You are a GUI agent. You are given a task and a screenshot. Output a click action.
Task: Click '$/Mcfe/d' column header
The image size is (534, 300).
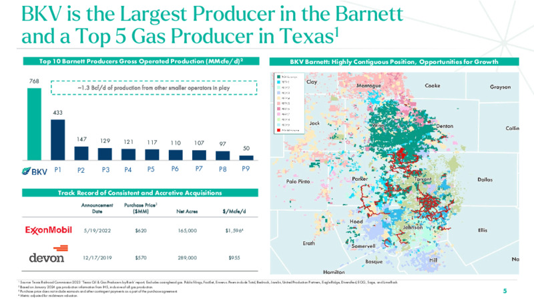pos(234,211)
